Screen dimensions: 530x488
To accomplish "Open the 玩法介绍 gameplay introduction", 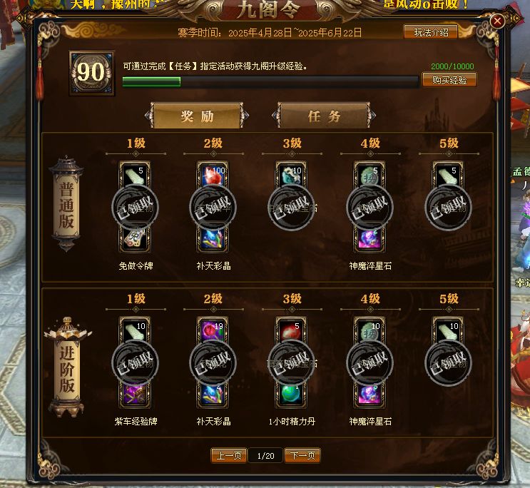I will tap(431, 32).
